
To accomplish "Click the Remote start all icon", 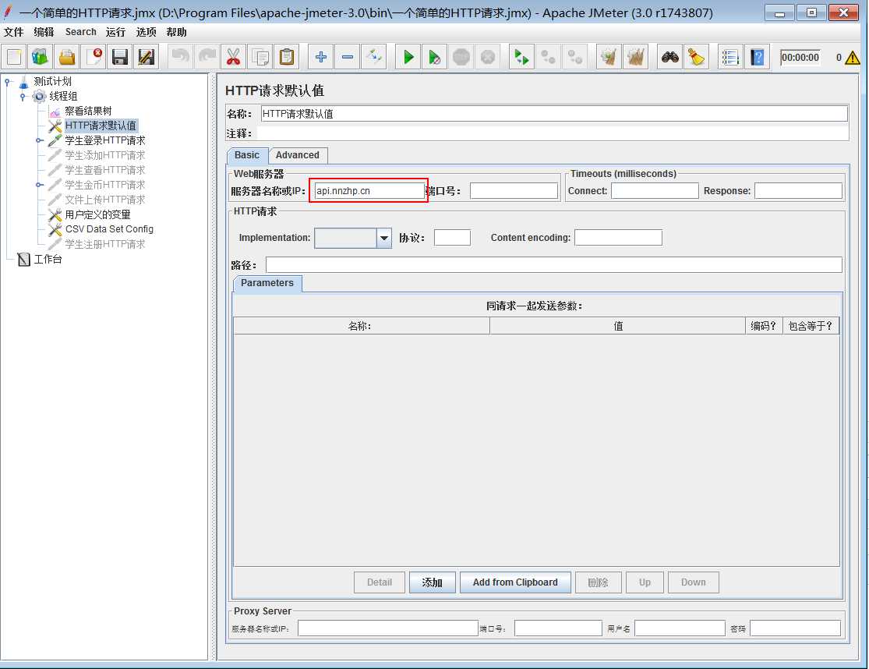I will (521, 57).
